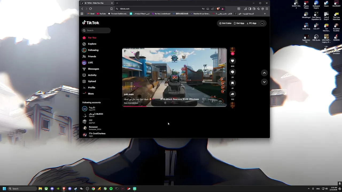The width and height of the screenshot is (342, 192).
Task: Open File Explorer from the taskbar
Action: [40, 189]
